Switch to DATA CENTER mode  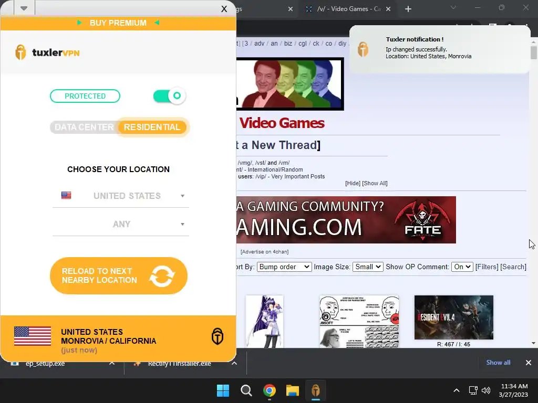click(84, 127)
